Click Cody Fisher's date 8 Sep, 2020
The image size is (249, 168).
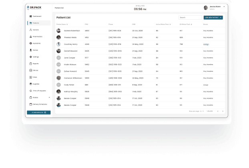coord(137,85)
